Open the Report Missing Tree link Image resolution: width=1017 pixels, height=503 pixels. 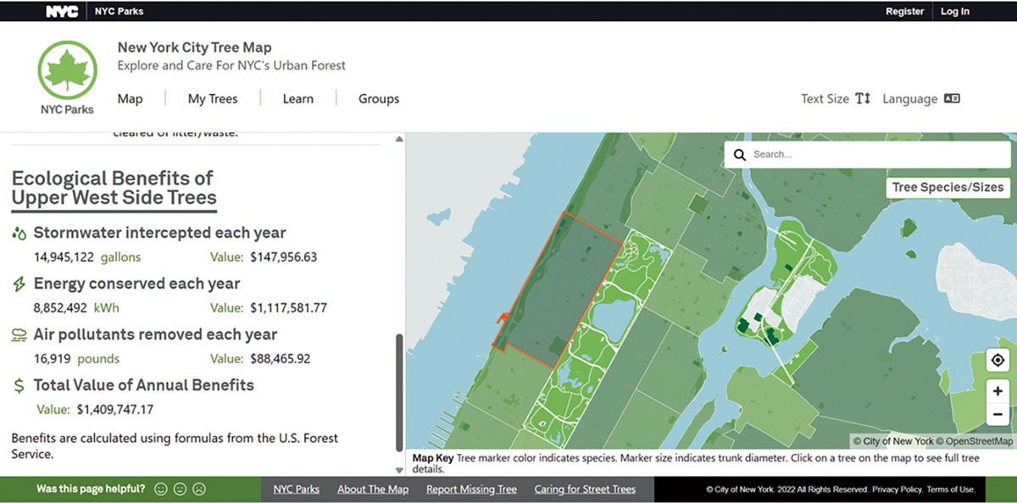coord(471,489)
